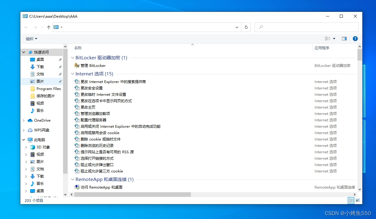The width and height of the screenshot is (376, 219).
Task: Collapse the 此电脑 tree node
Action: [24, 140]
